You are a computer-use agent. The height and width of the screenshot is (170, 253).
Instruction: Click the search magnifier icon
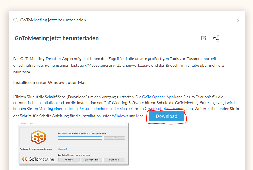point(16,20)
